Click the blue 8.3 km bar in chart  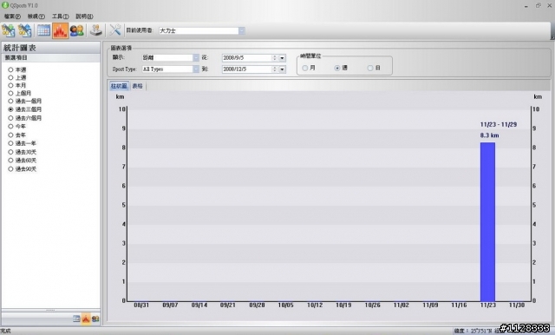click(487, 221)
